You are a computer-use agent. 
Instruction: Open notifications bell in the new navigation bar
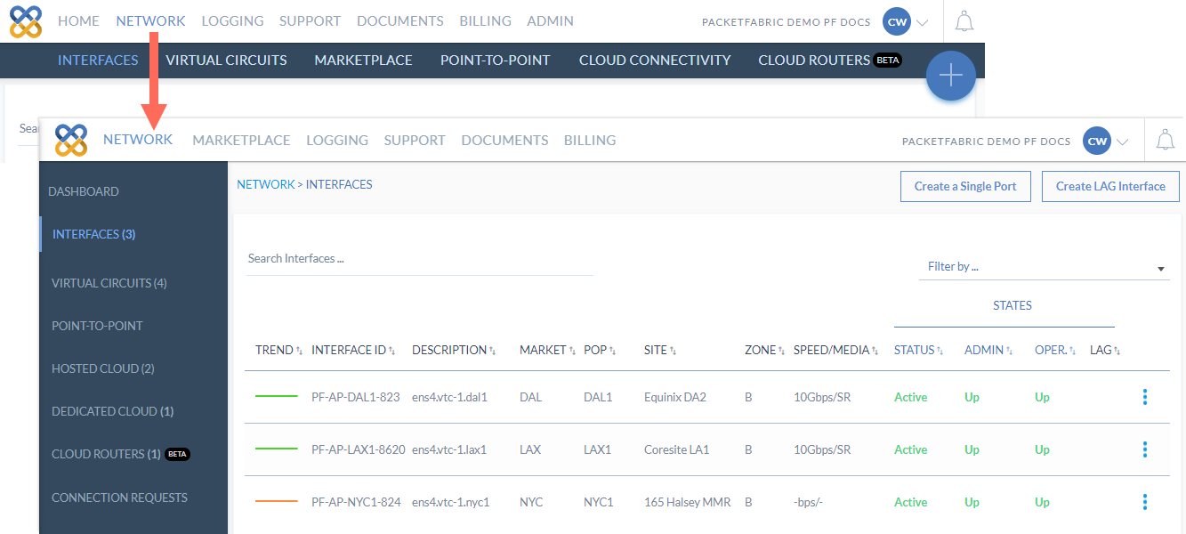1165,140
